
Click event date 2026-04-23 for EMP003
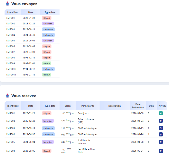(137, 128)
